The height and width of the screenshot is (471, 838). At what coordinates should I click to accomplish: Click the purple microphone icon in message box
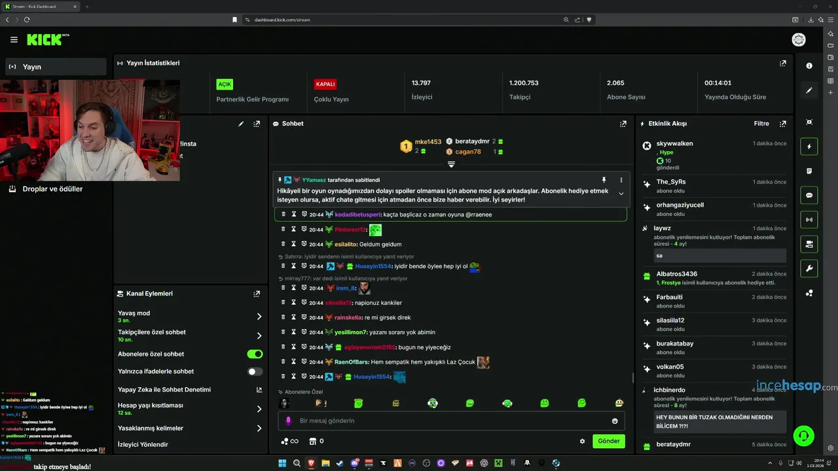pos(289,421)
